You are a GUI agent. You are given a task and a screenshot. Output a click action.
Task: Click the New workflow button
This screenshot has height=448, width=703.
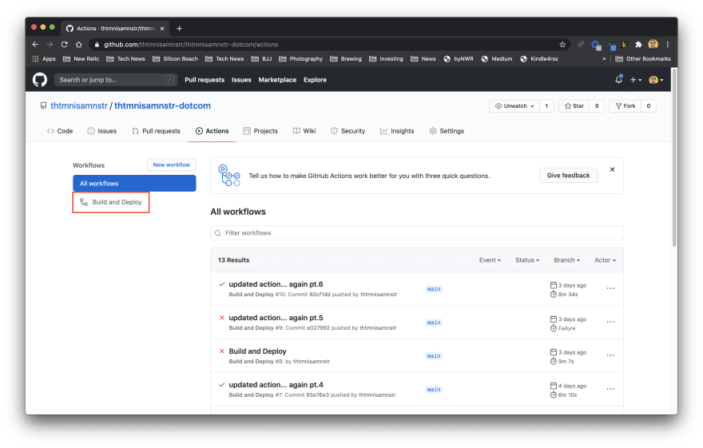click(171, 165)
